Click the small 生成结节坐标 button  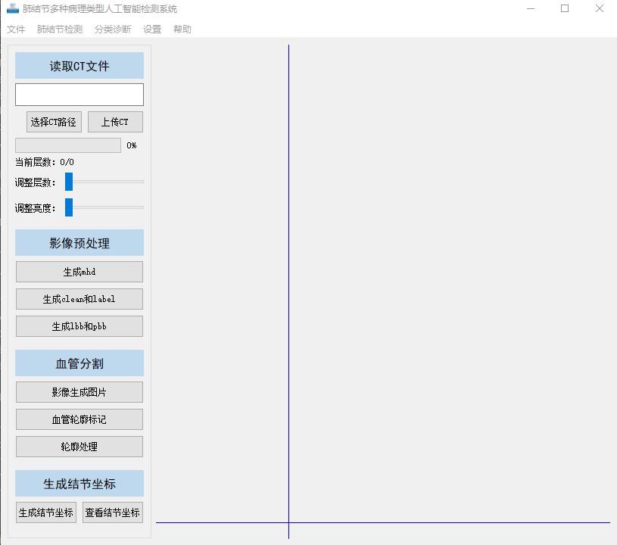(x=46, y=512)
